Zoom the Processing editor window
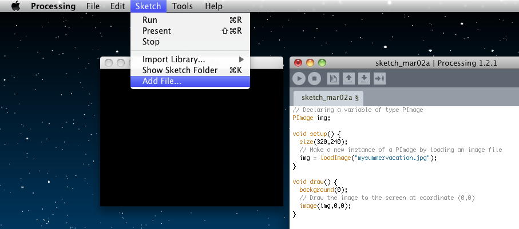The image size is (519, 229). pyautogui.click(x=322, y=63)
